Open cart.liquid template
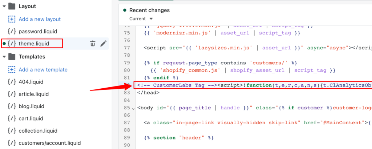This screenshot has width=372, height=149. coord(31,118)
